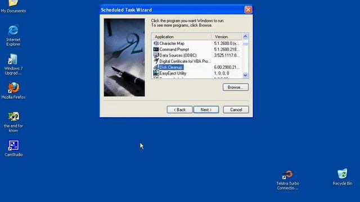Select EasyEject Utility list entry

(173, 73)
